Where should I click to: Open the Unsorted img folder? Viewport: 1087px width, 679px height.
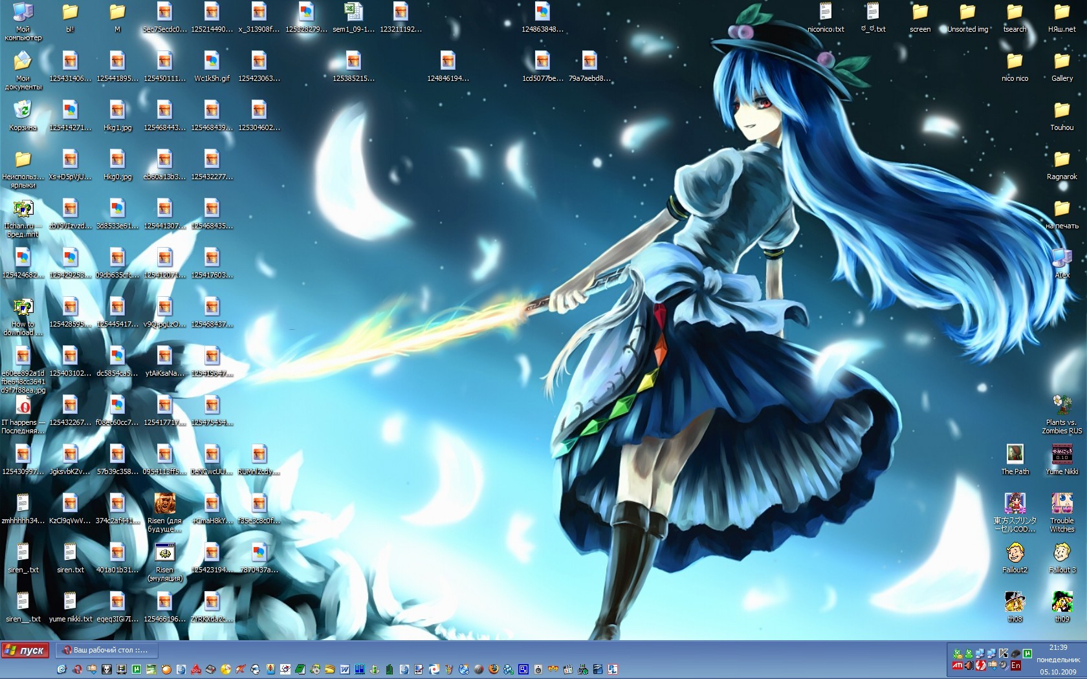967,17
